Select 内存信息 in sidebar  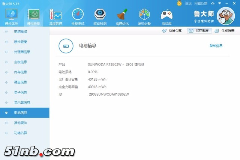[x=25, y=72]
